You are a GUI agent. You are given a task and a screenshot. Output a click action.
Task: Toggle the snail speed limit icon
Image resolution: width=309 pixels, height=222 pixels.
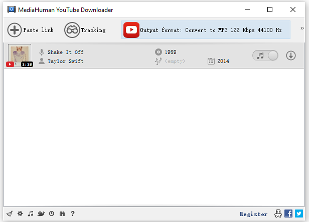(41, 213)
